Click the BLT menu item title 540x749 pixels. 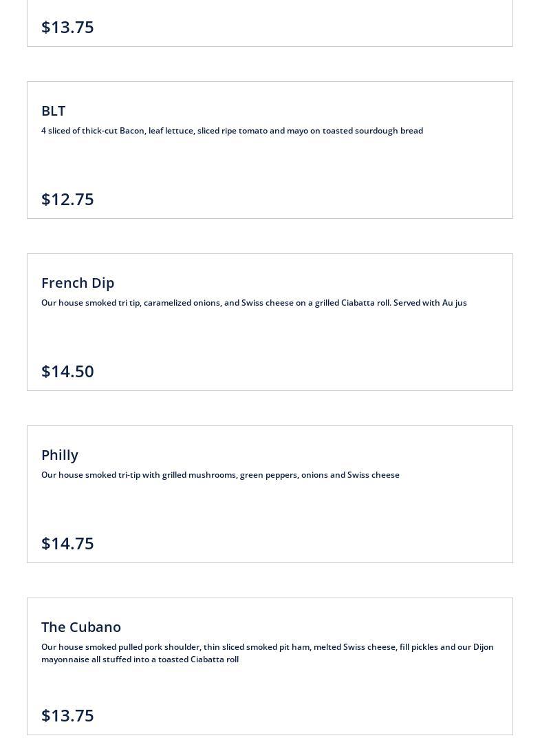(54, 111)
